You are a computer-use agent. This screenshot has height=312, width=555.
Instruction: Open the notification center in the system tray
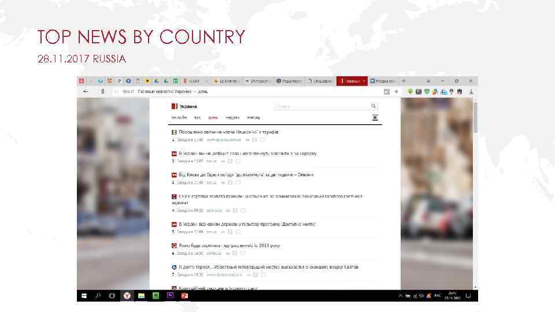[x=468, y=296]
